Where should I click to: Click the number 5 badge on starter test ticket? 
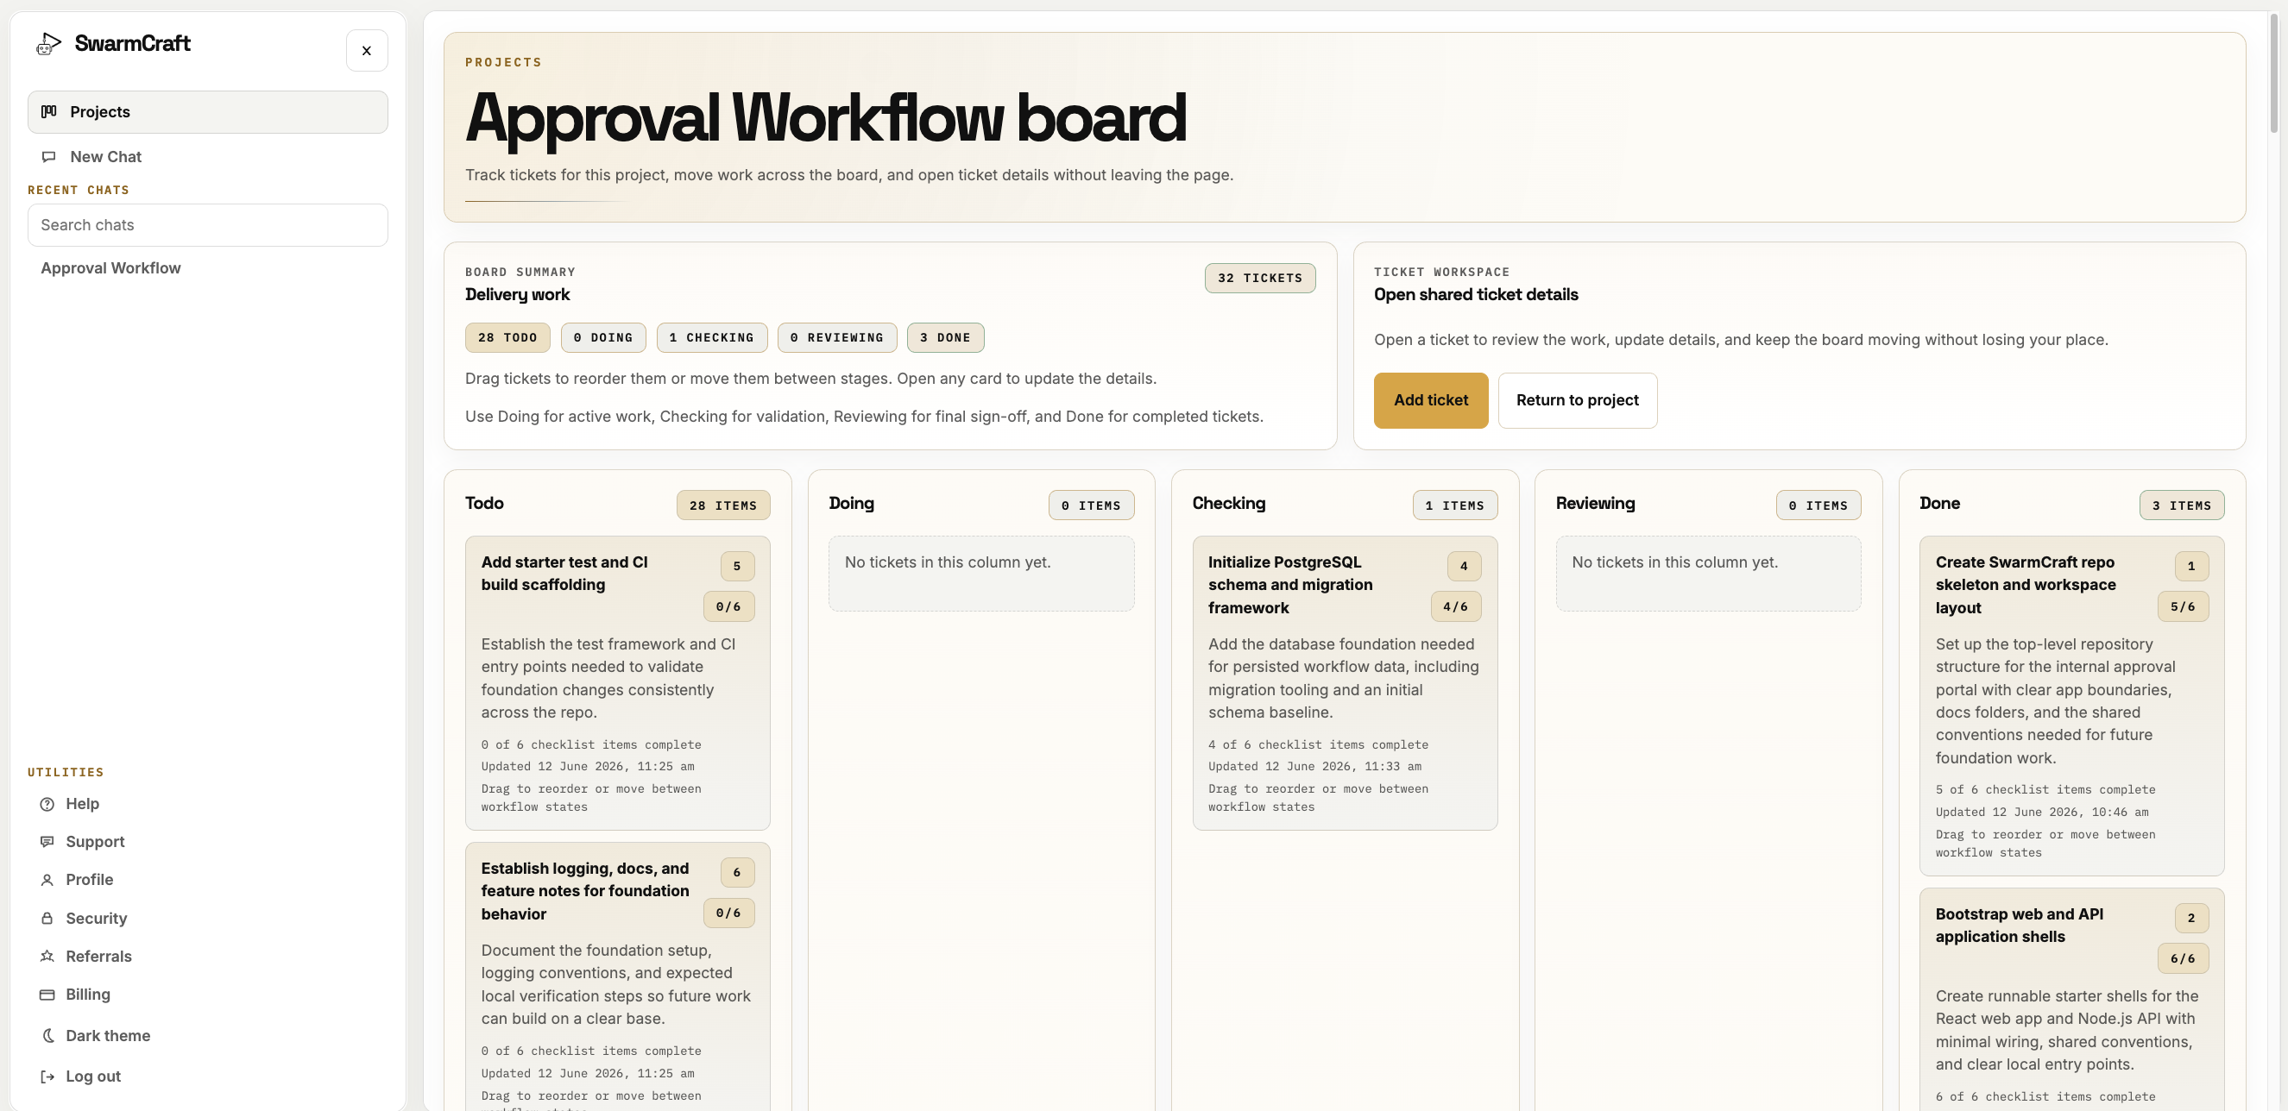point(737,566)
